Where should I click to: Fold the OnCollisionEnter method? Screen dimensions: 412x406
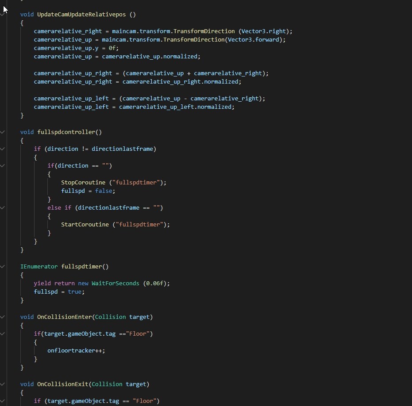(3, 317)
